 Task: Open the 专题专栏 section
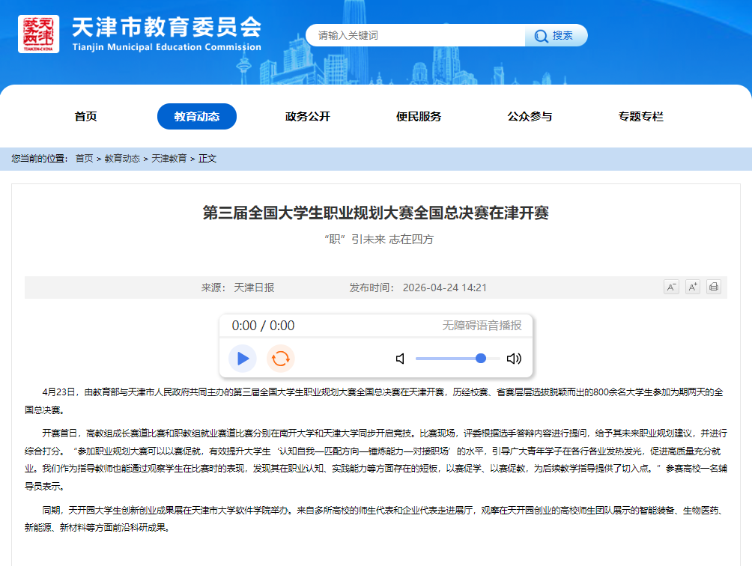[640, 117]
